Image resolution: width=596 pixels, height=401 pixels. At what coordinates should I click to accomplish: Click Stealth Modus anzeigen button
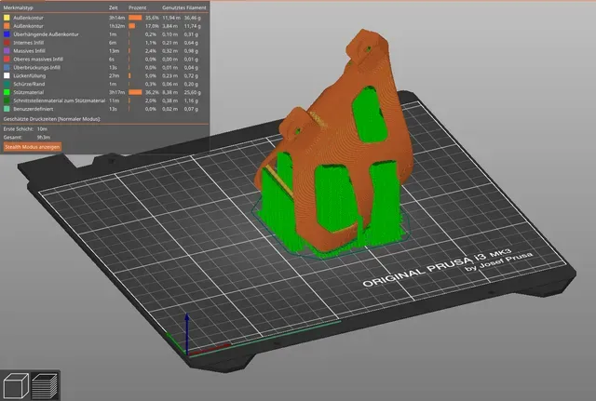pos(33,147)
